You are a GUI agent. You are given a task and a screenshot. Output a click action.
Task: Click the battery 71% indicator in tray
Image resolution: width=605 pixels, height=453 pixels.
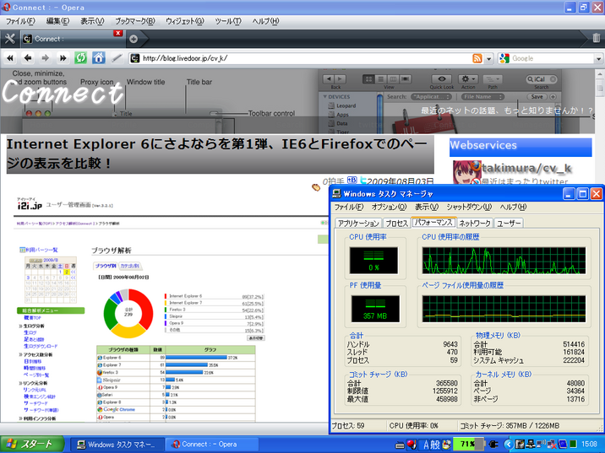[467, 445]
